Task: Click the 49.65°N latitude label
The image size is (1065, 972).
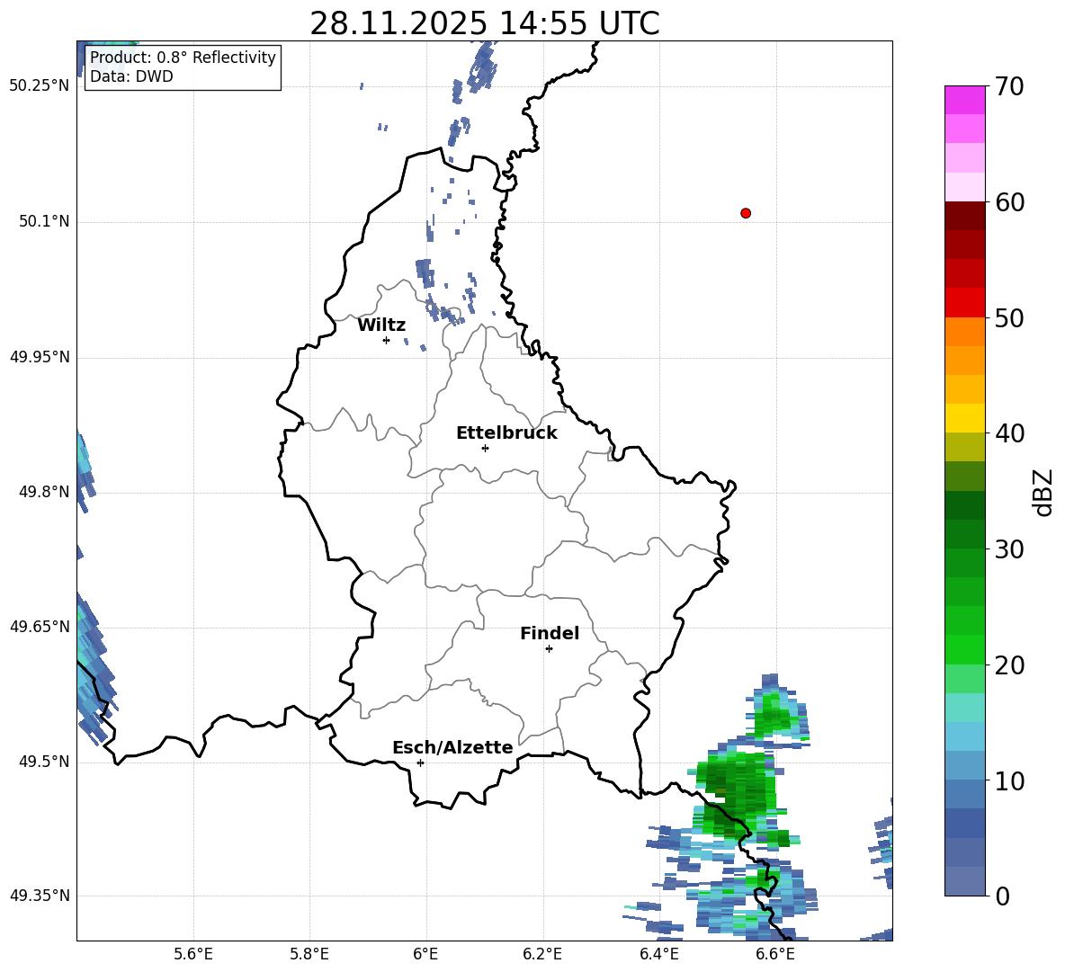Action: click(40, 627)
